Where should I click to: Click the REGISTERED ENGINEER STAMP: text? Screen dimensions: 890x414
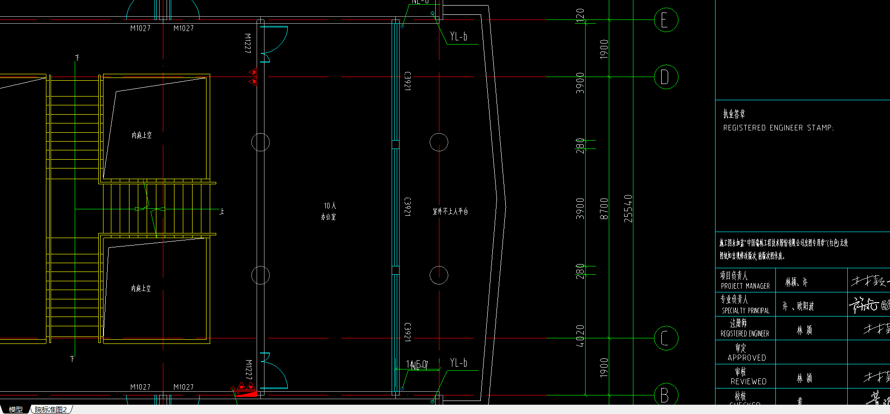(778, 128)
